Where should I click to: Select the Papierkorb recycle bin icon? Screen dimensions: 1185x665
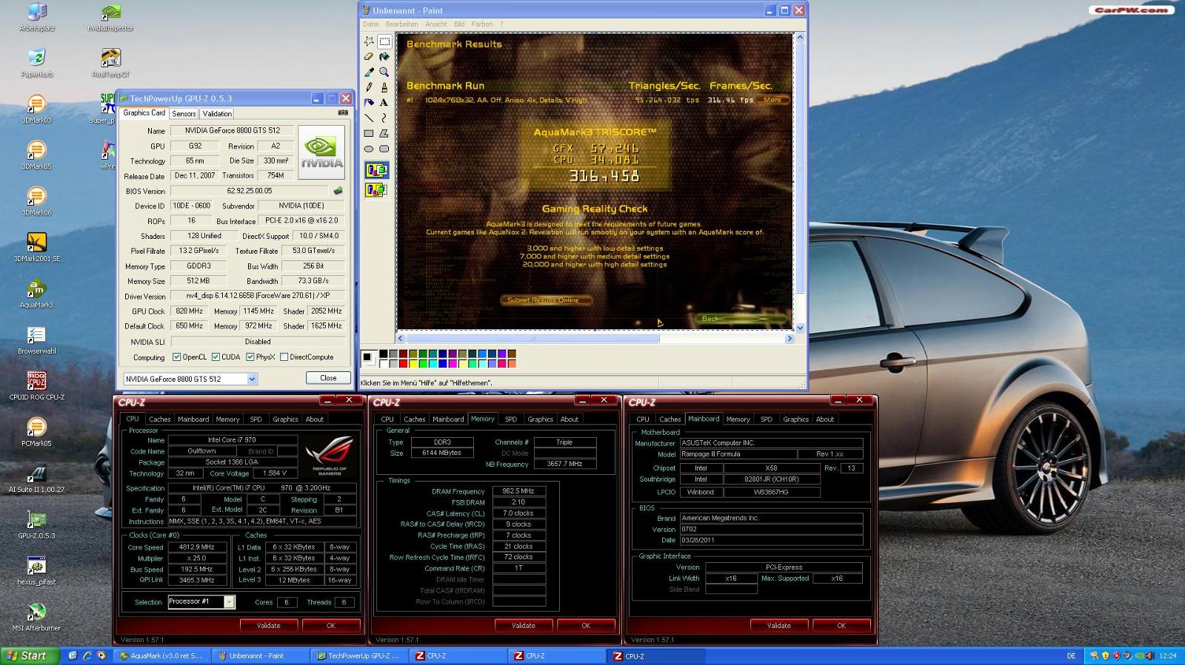pos(36,62)
